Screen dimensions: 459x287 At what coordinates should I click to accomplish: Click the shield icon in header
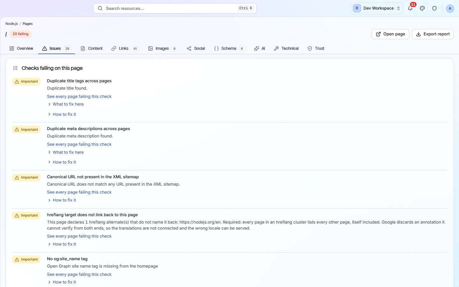pyautogui.click(x=434, y=8)
